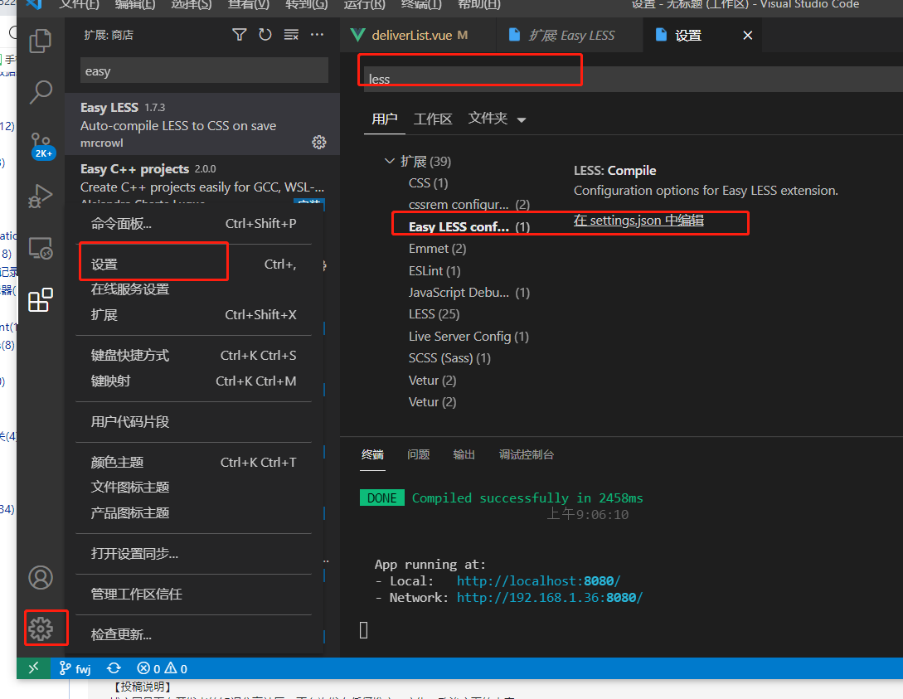Choose 命令面板... from the menu

tap(193, 223)
